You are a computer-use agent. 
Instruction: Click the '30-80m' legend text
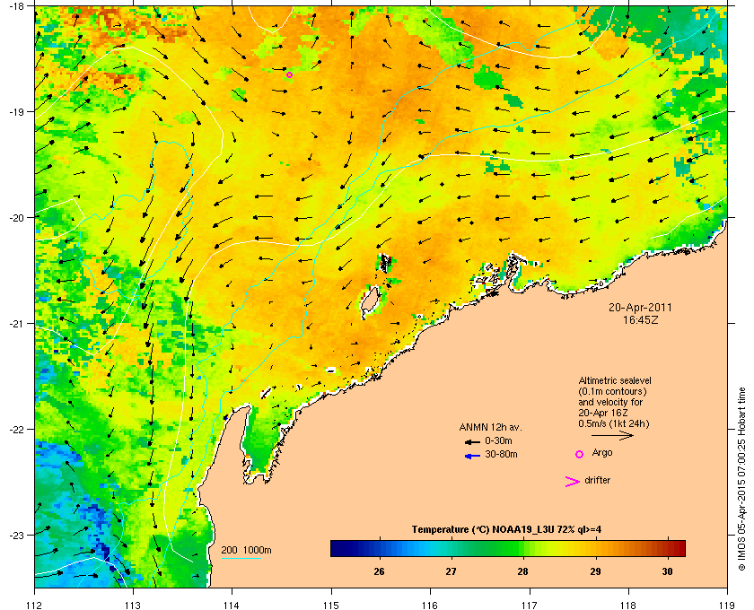point(501,454)
